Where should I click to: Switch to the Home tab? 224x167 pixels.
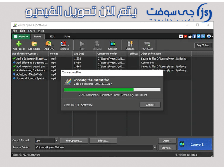click(38, 36)
